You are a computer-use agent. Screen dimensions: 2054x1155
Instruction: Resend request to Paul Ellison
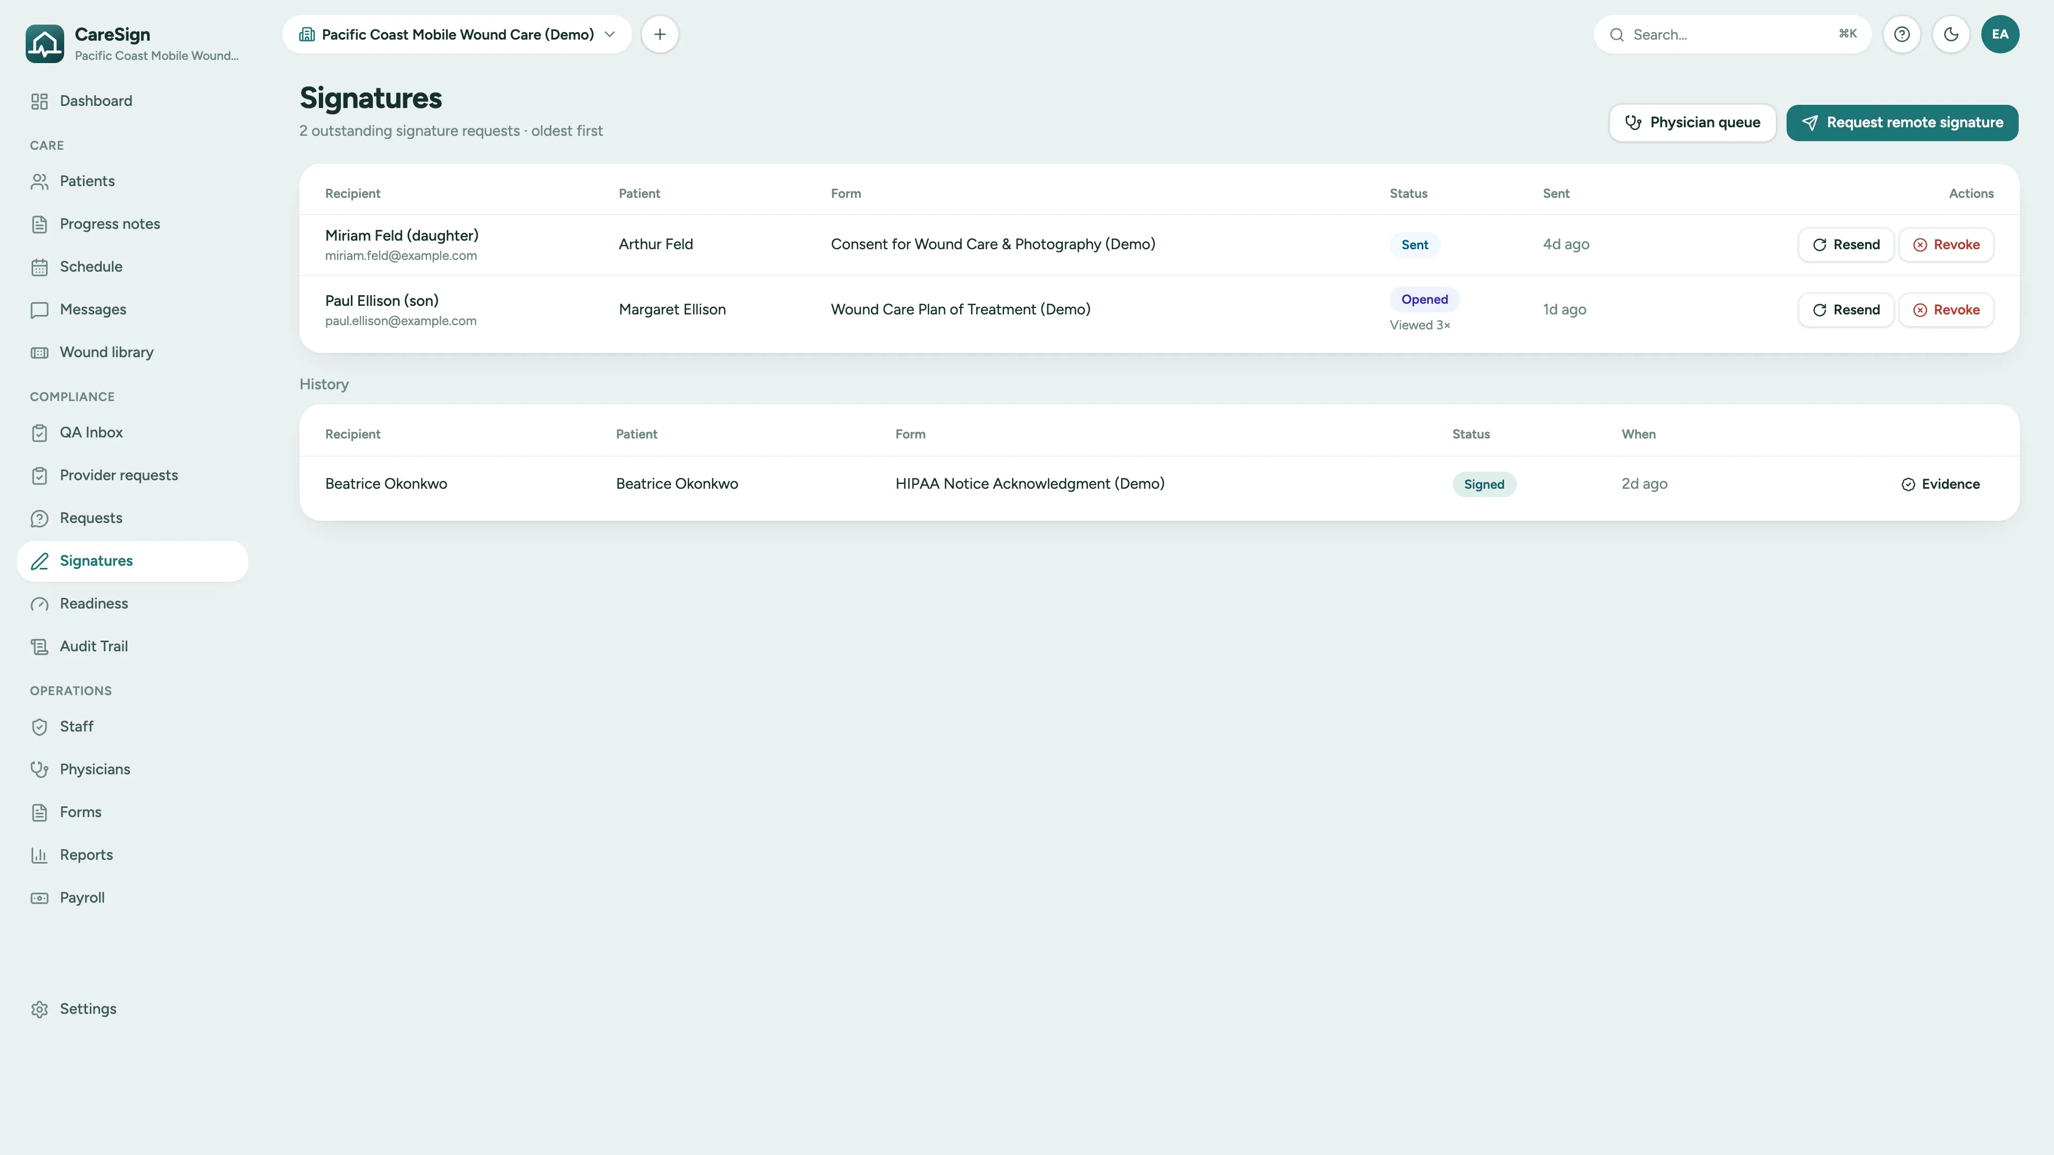point(1845,310)
